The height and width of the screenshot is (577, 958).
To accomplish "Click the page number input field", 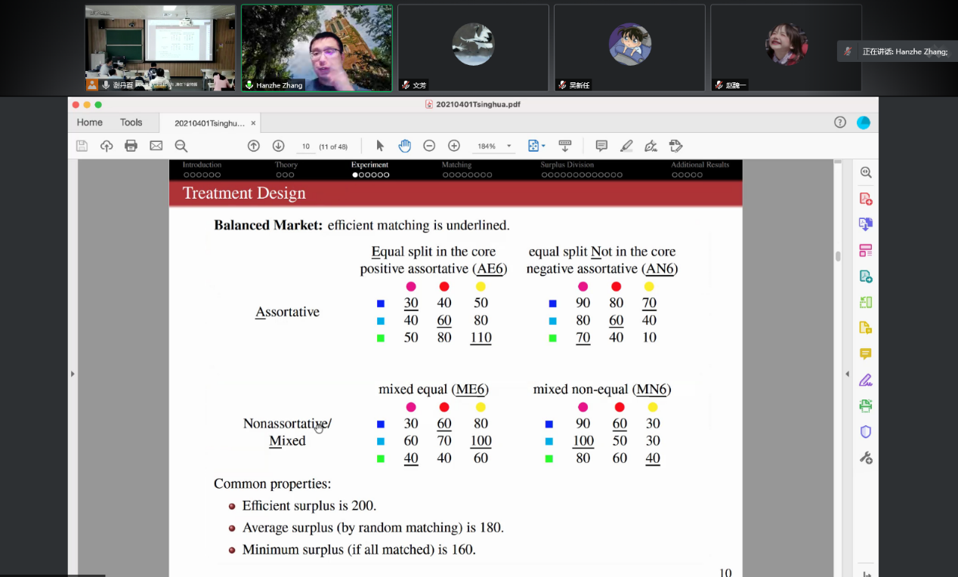I will pyautogui.click(x=306, y=146).
